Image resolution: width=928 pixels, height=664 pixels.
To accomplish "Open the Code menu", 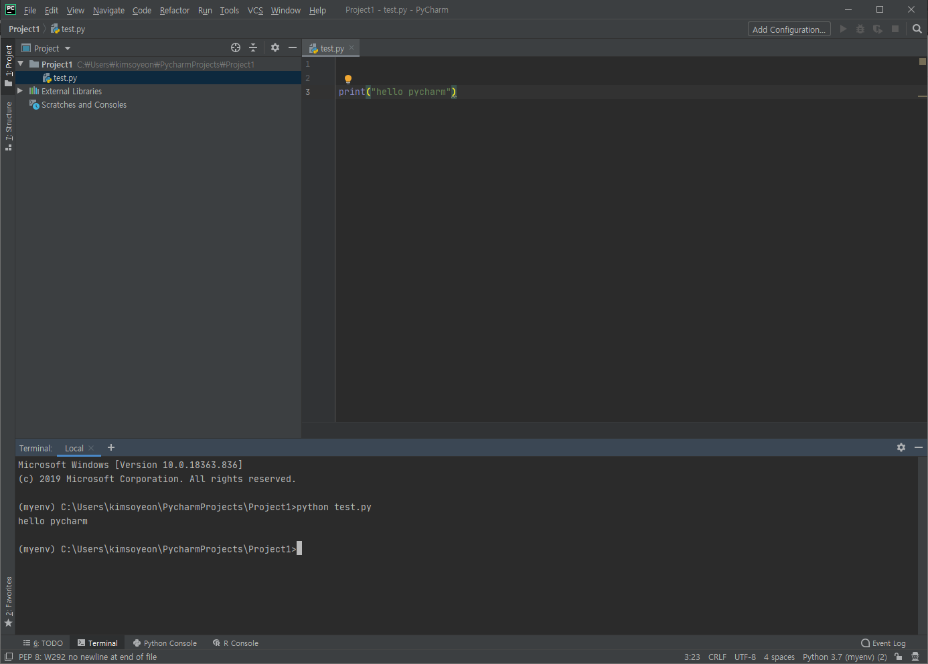I will tap(142, 10).
